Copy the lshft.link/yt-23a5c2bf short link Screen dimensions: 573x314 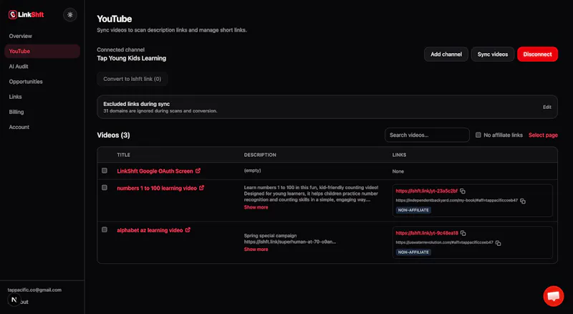[463, 191]
